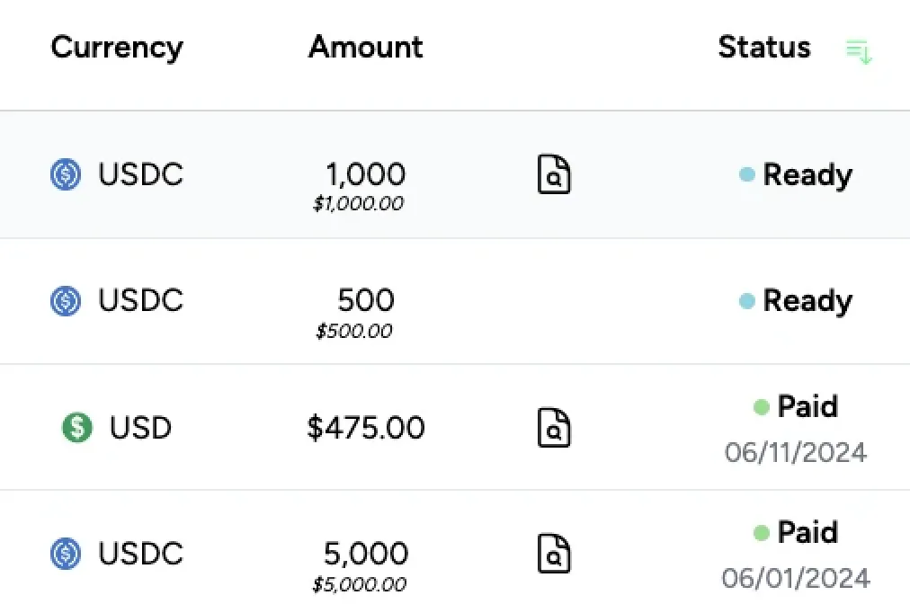910x613 pixels.
Task: Click Ready status in the 500 USDC row
Action: tap(807, 300)
